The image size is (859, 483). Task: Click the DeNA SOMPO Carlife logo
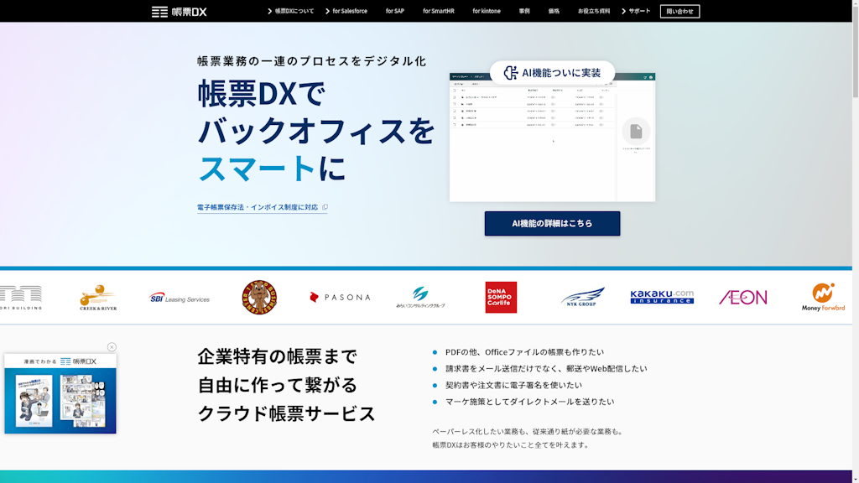point(499,297)
